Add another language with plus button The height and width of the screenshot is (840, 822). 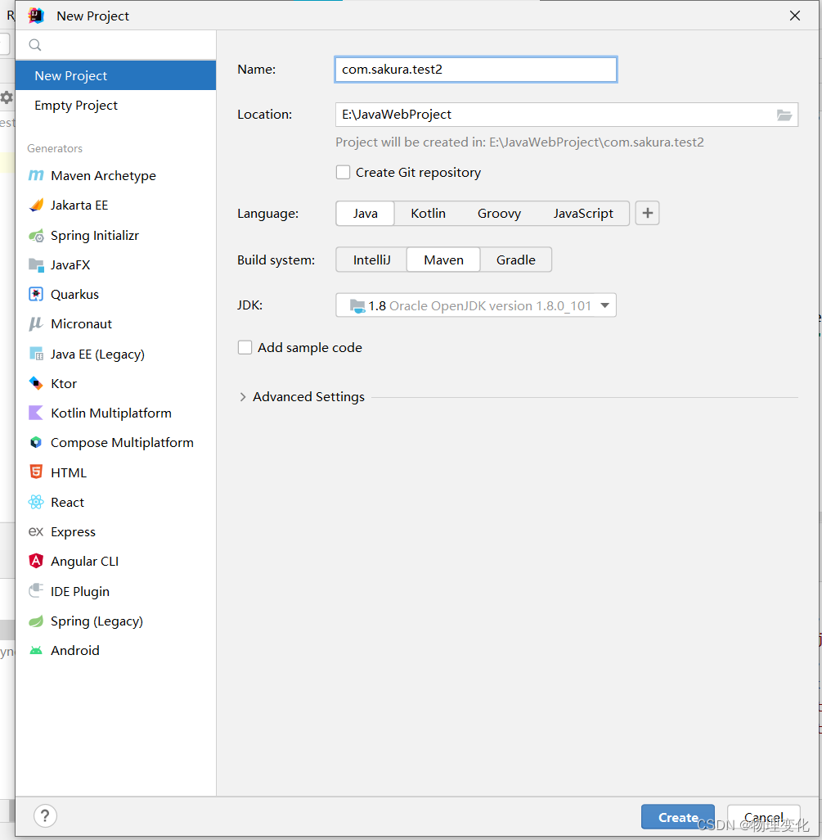pos(647,213)
